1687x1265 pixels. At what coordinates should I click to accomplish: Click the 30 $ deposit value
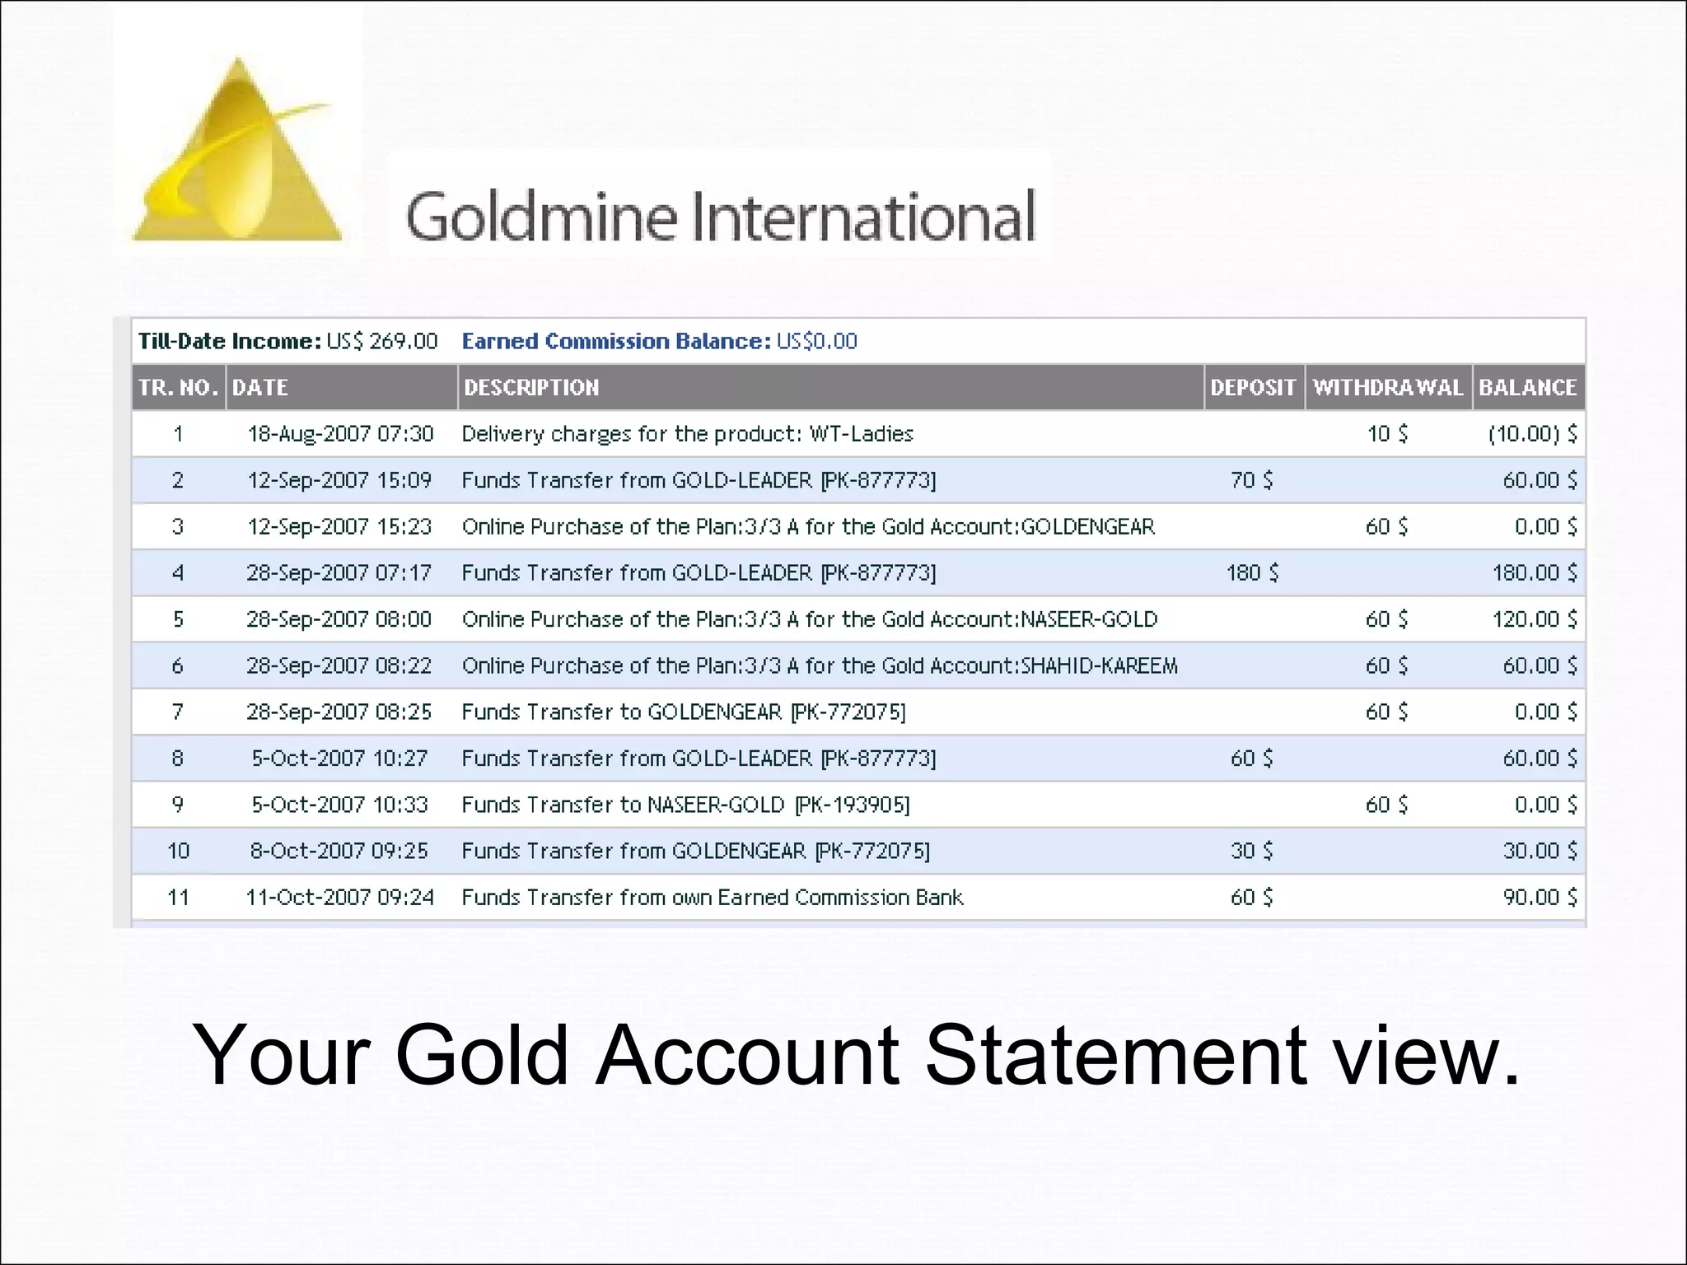(1251, 851)
